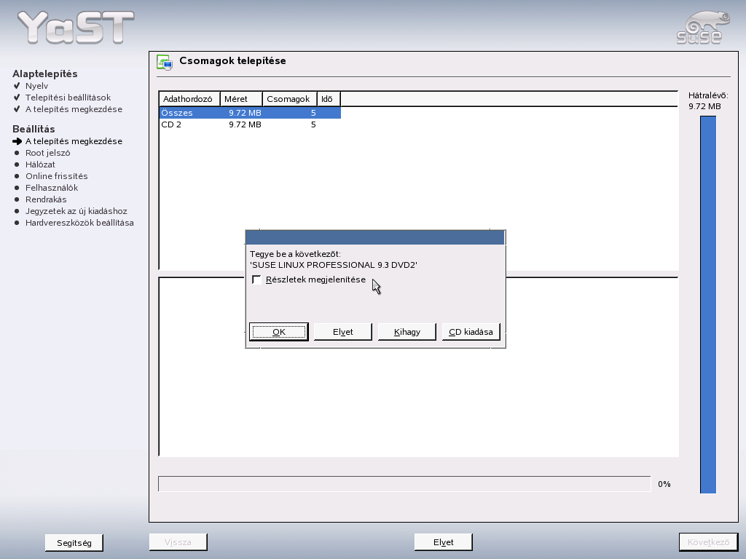Select the Összes row in the media table
The width and height of the screenshot is (746, 559).
pos(250,113)
